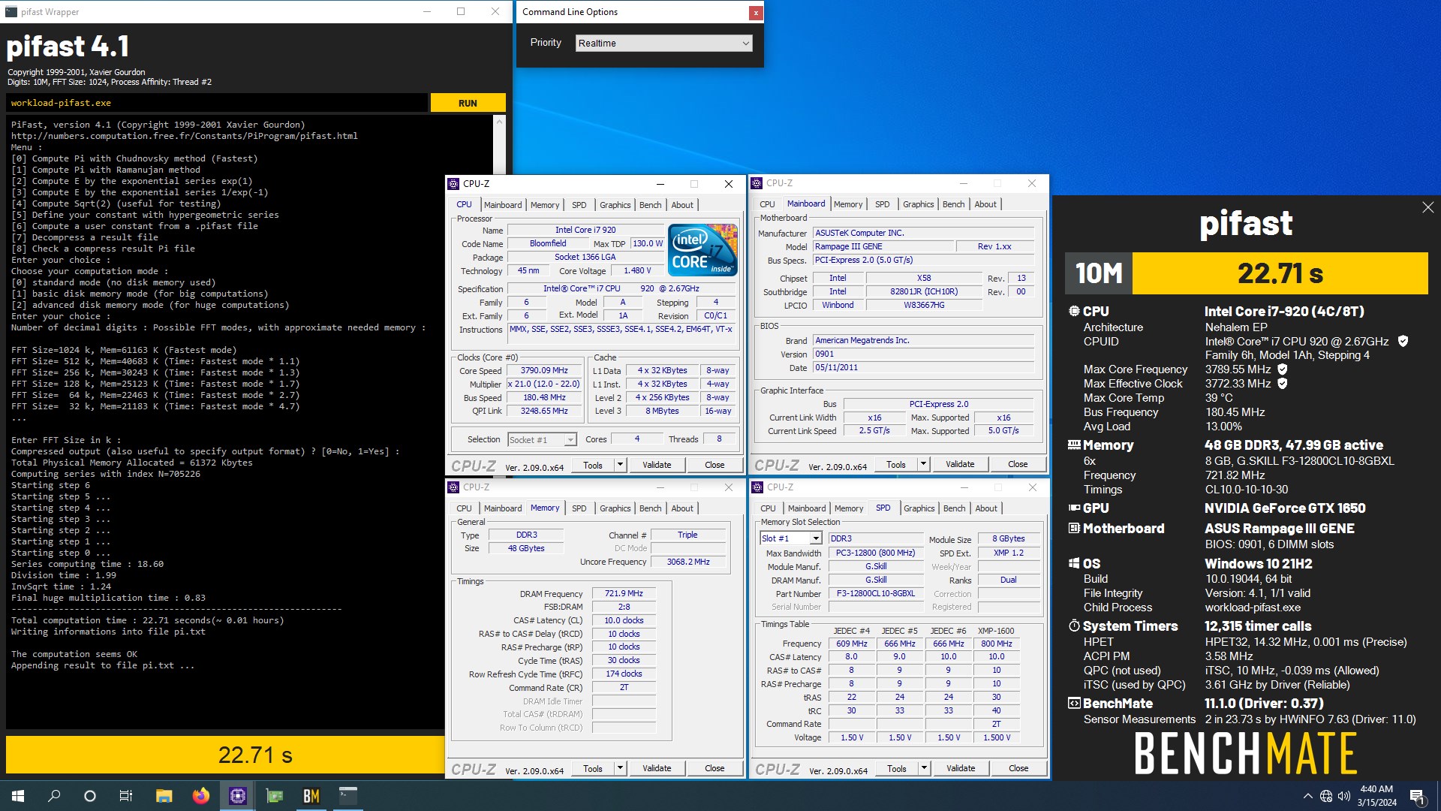Open notification center icon
The image size is (1441, 811).
click(1417, 796)
